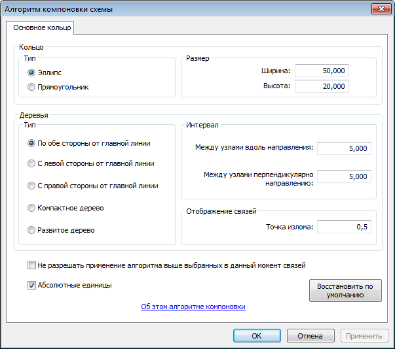Screen dimensions: 395x349
Task: Close the Алгоритм компоновки схемы dialog
Action: 378,8
